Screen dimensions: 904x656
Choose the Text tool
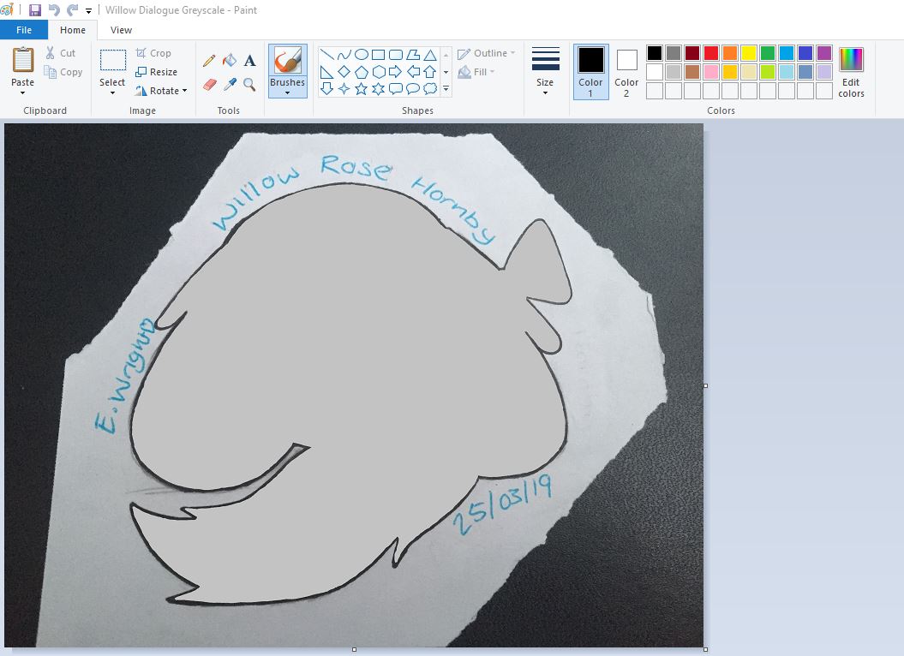pyautogui.click(x=249, y=61)
